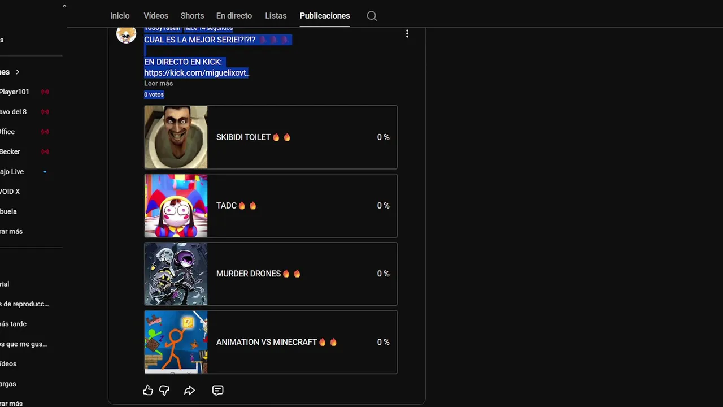Open the channel search magnifier icon
The height and width of the screenshot is (407, 723).
click(372, 16)
